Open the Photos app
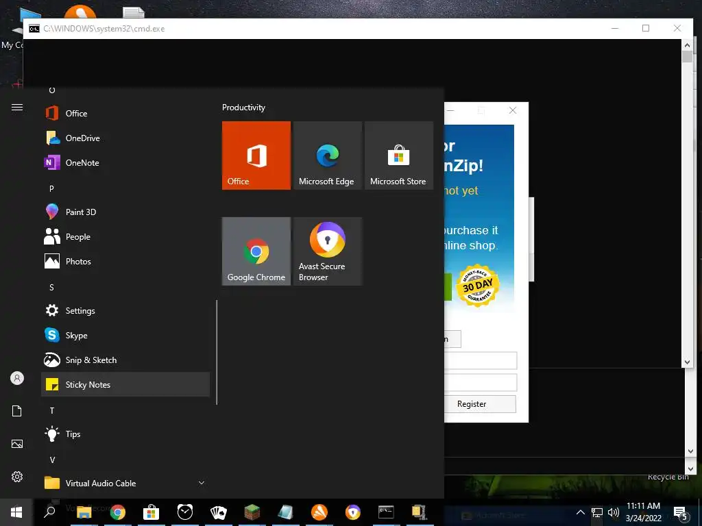702x526 pixels. [125, 261]
